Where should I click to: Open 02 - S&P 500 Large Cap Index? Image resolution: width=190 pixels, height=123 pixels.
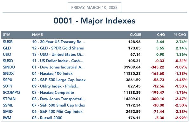[59, 80]
